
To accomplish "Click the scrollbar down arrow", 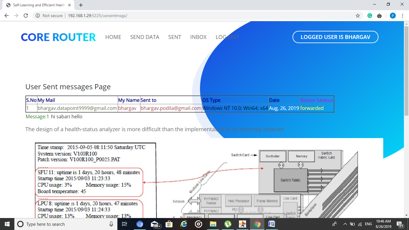I will (x=406, y=215).
